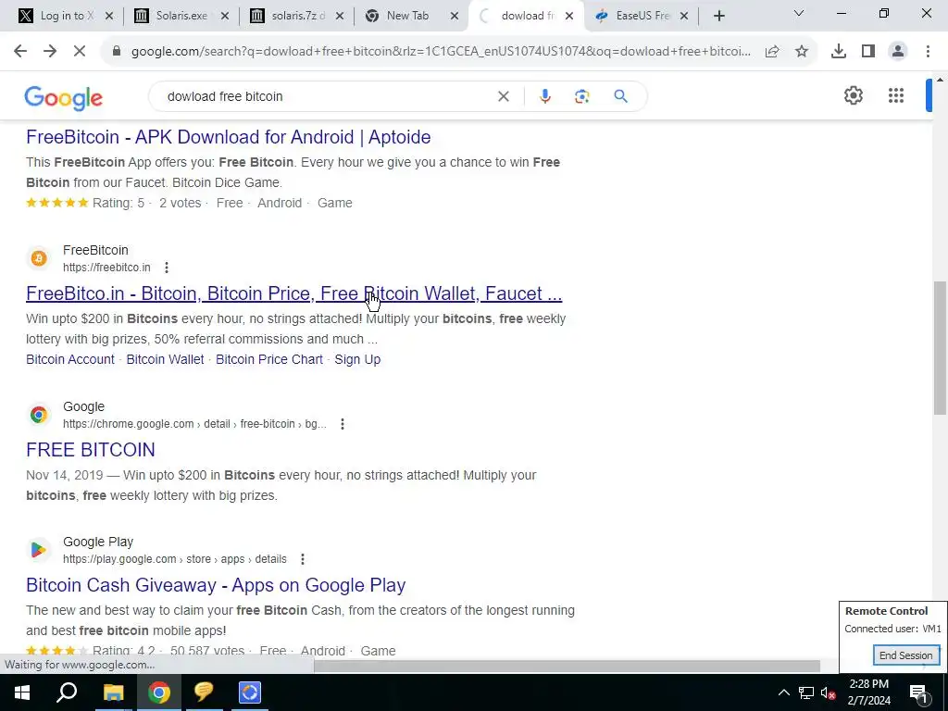The image size is (948, 711).
Task: Click FreeBitcoin favicon in search result
Action: coord(39,259)
